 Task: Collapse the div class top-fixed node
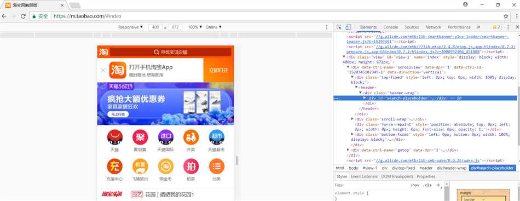point(352,77)
